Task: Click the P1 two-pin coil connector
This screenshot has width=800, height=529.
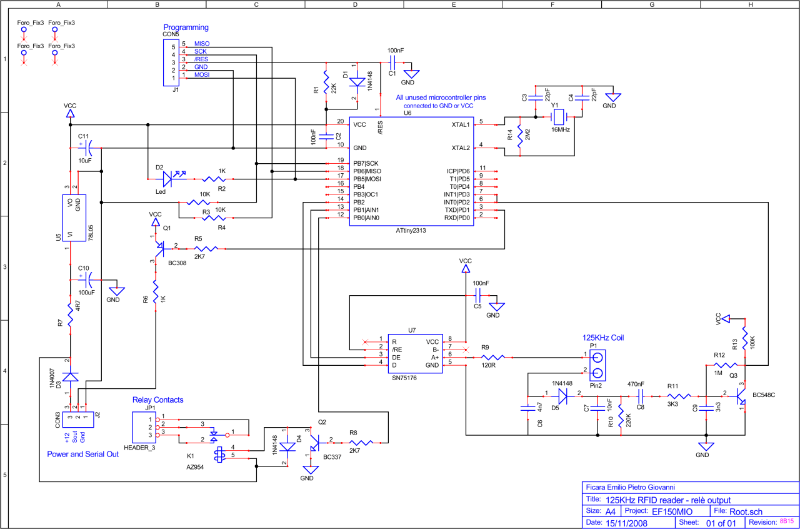Action: tap(598, 365)
